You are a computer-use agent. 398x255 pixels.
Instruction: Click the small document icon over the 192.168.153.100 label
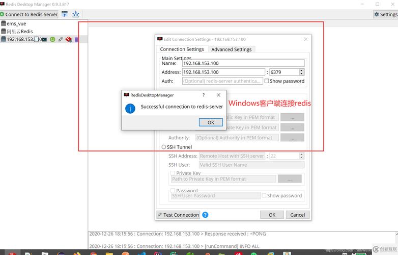(37, 39)
